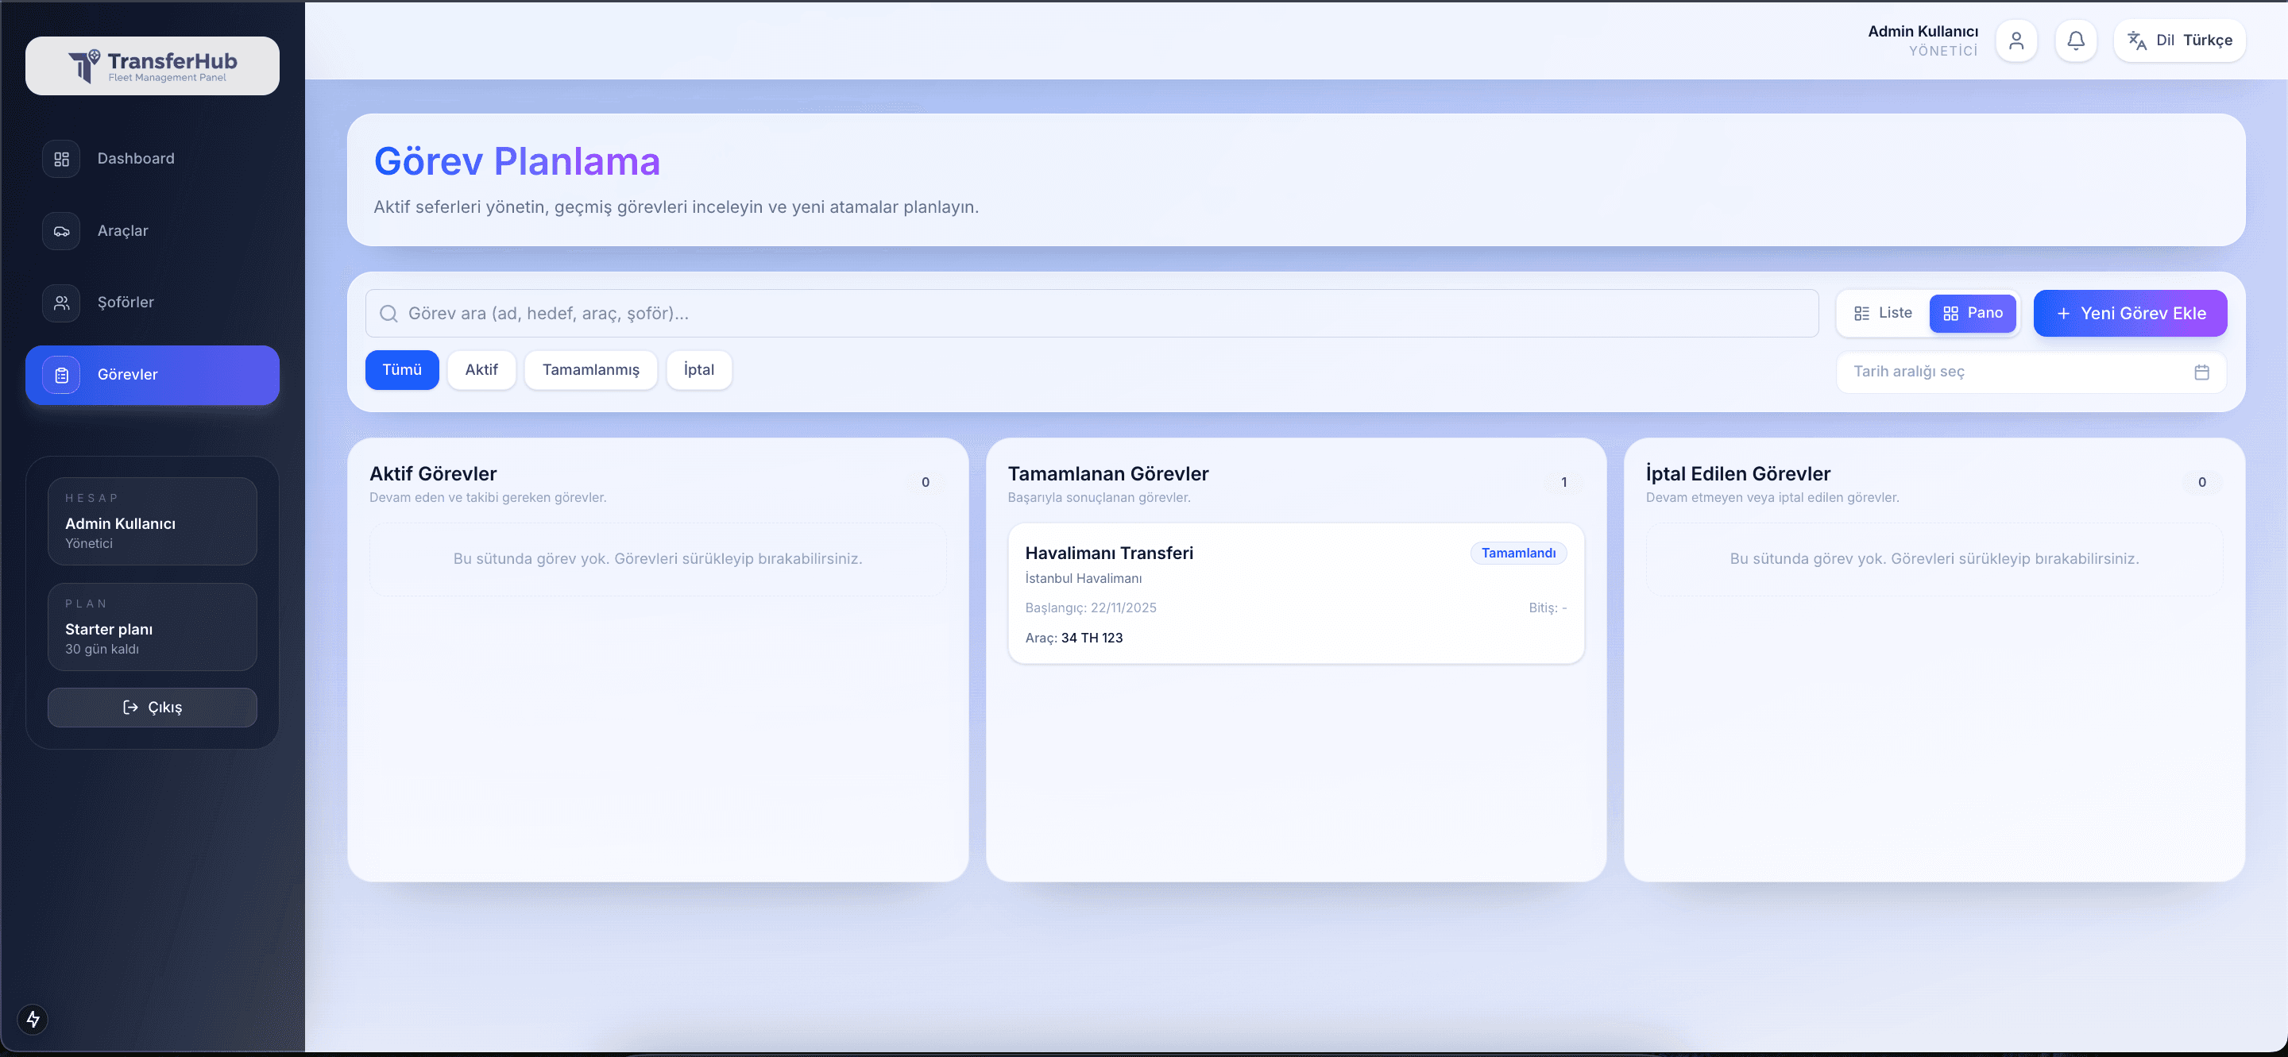Switch to Pano board view
Screen dimensions: 2288x1057
1973,313
